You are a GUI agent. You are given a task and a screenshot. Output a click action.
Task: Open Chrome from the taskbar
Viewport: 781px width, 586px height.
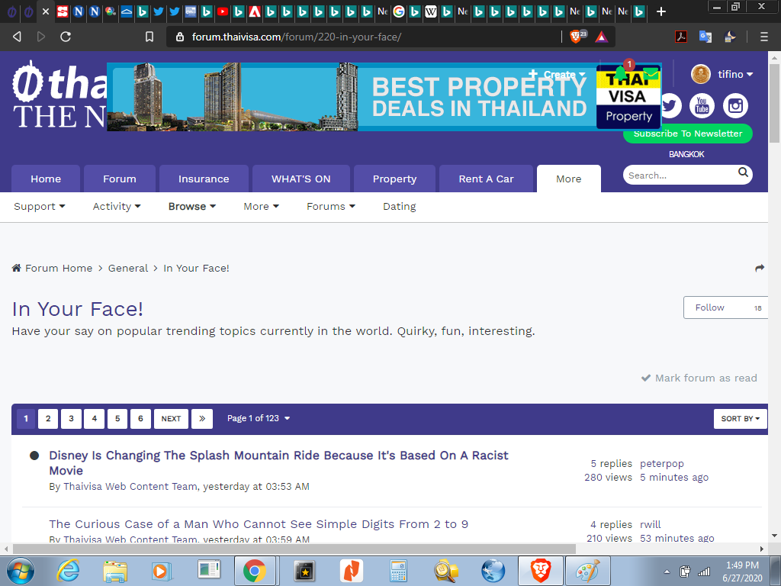pyautogui.click(x=255, y=571)
